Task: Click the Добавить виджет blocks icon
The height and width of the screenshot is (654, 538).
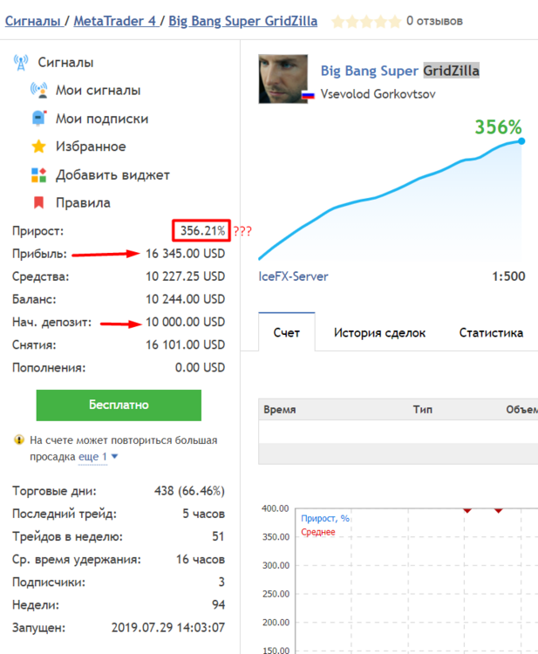Action: click(38, 174)
